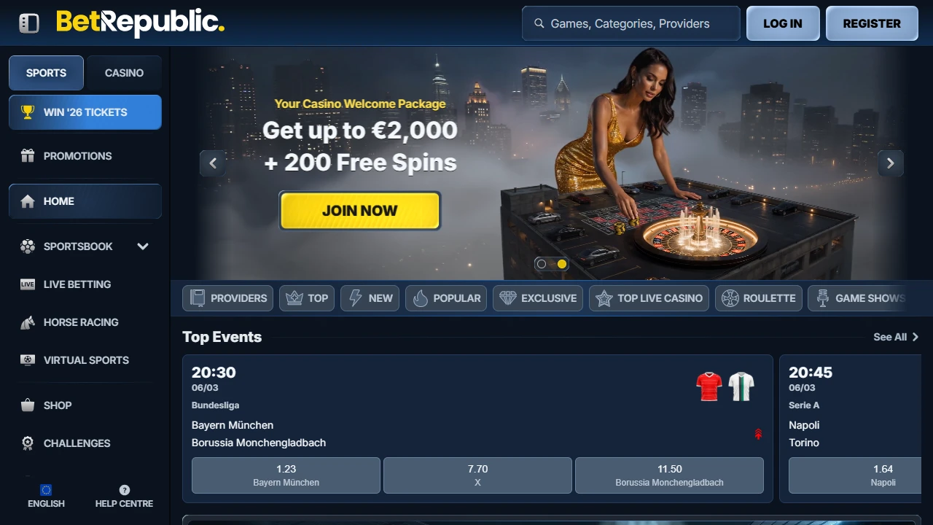
Task: Pick the 1.23 Bayern München odds
Action: 286,475
